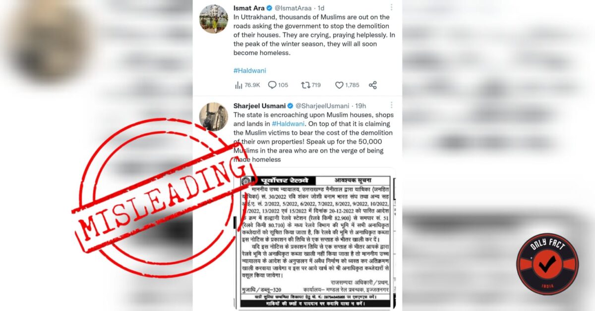Retweet the post with 719 retweets
Viewport: 595px width, 311px height.
(311, 85)
